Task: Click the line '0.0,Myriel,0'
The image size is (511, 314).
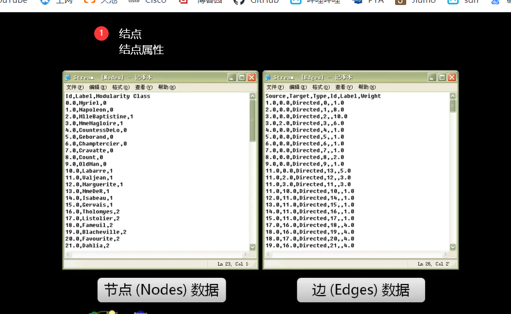Action: pos(86,103)
